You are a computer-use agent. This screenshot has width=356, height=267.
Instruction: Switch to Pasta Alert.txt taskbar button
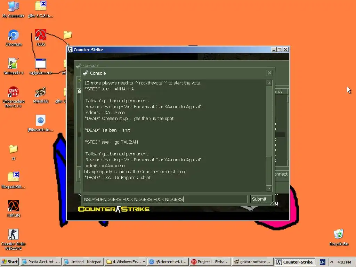click(41, 262)
